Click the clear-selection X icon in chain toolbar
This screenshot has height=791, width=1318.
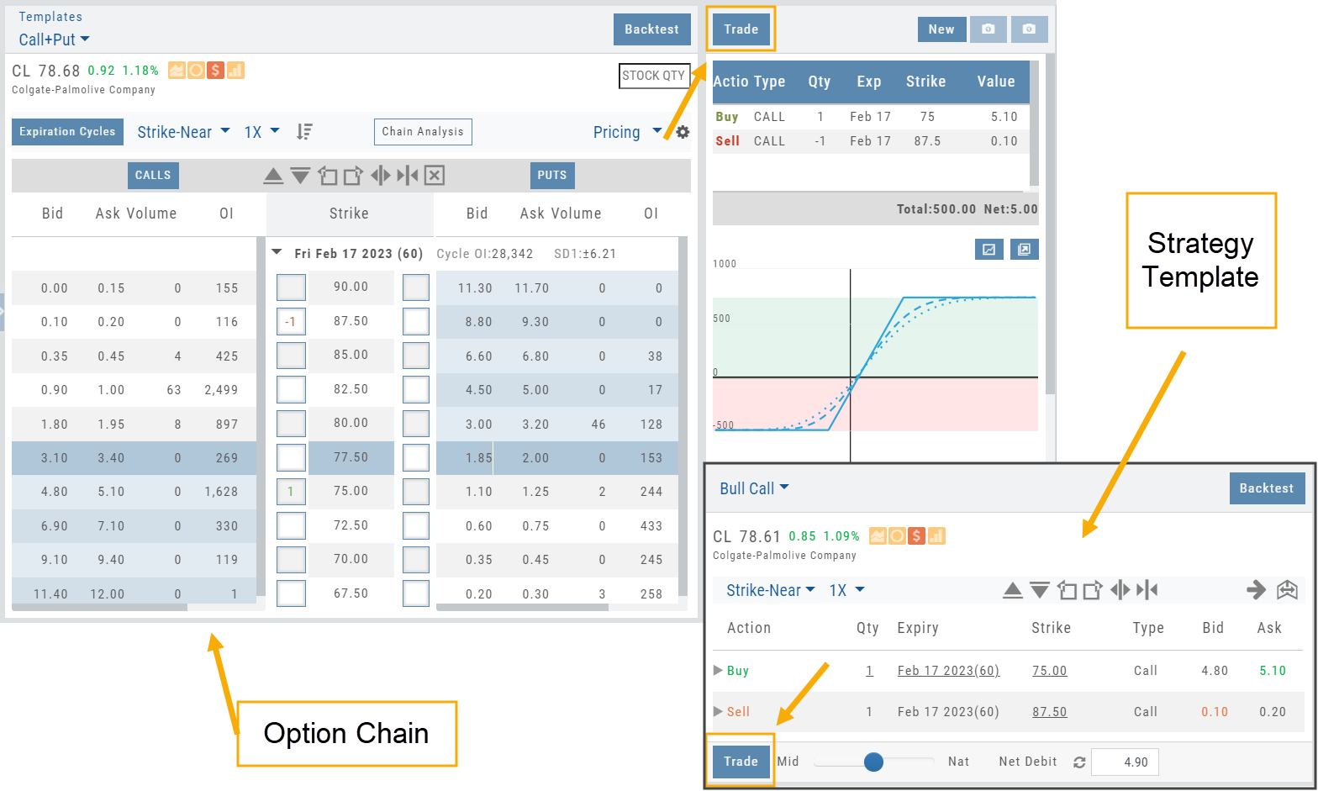[x=435, y=175]
